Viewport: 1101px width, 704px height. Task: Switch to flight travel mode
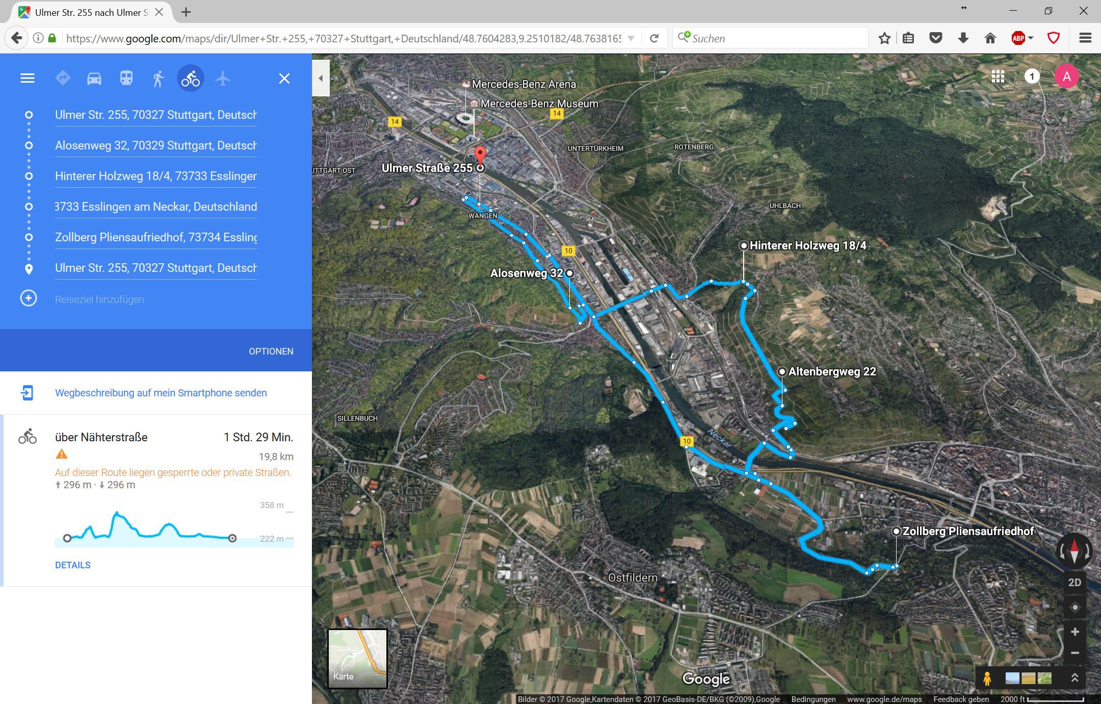[223, 78]
